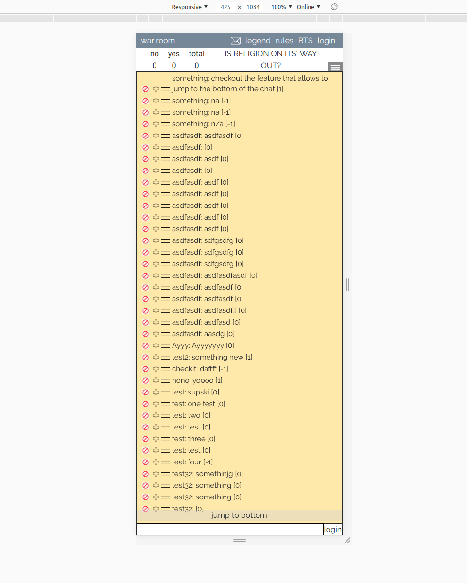Click the viewport width field showing 425
Screen dimensions: 467x583
pyautogui.click(x=225, y=7)
